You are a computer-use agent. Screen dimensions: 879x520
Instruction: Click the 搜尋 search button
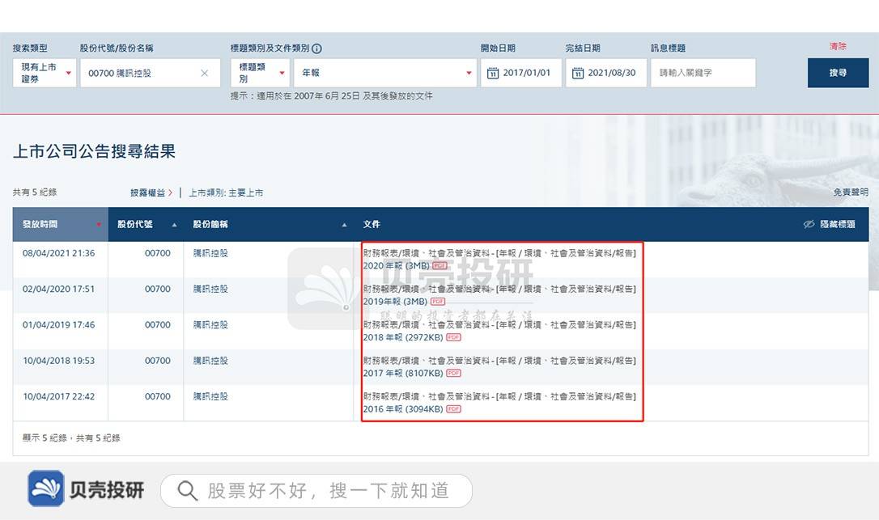pos(838,73)
